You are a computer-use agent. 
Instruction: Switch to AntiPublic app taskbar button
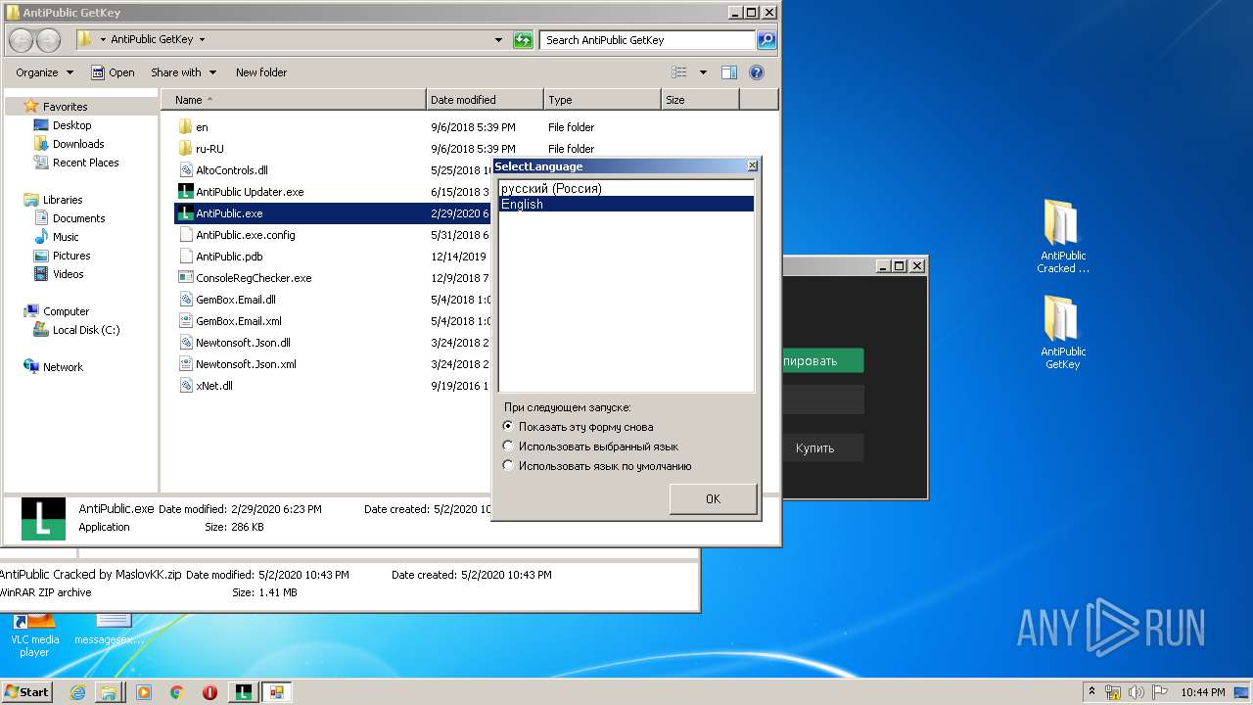tap(244, 692)
